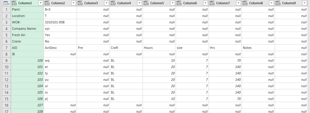Open the data type icon of Column4
The width and height of the screenshot is (310, 113).
point(113,3)
